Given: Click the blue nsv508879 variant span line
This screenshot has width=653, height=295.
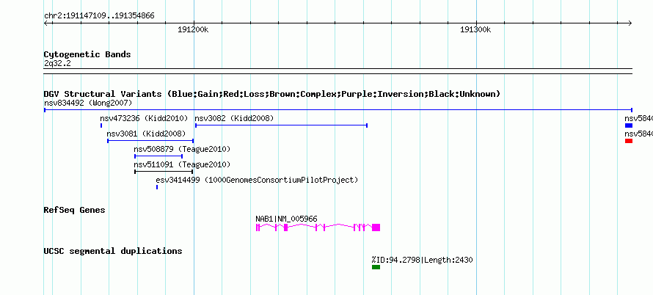Looking at the screenshot, I should pyautogui.click(x=158, y=156).
